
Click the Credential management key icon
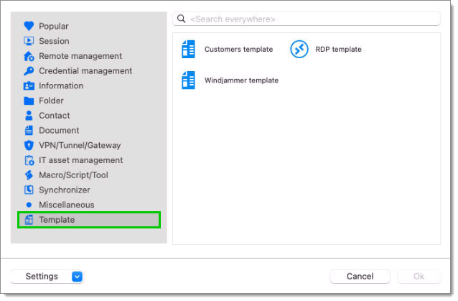click(29, 71)
